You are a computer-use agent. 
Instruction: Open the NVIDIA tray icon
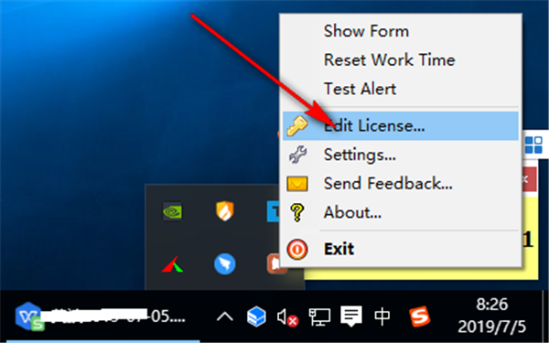[172, 211]
